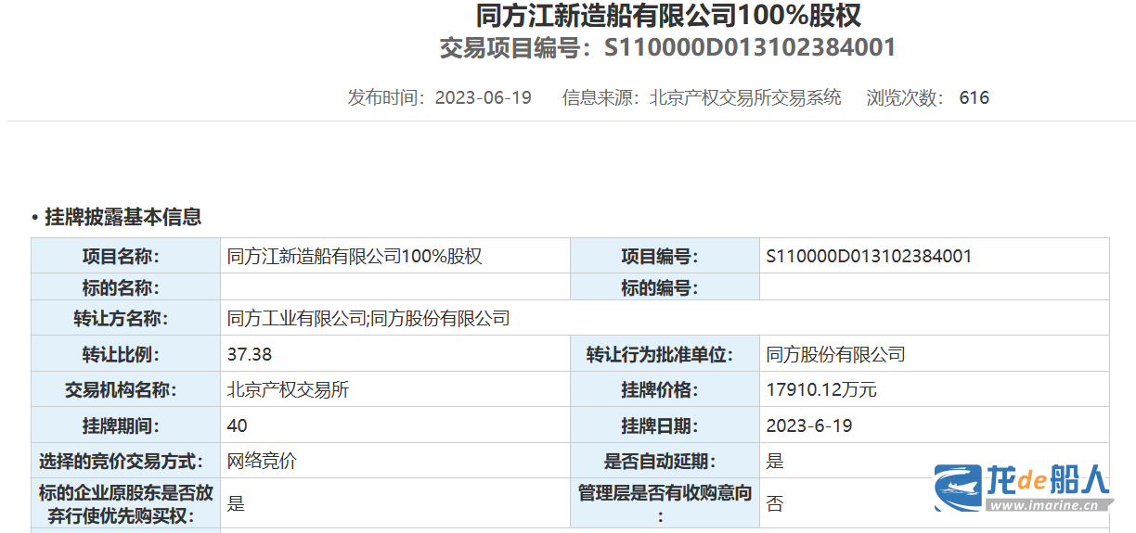Select the listing price 17910.12万元
The width and height of the screenshot is (1136, 533).
pyautogui.click(x=821, y=389)
